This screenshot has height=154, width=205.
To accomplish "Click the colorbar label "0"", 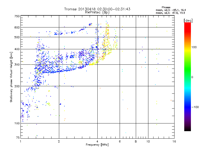I will (192, 77).
